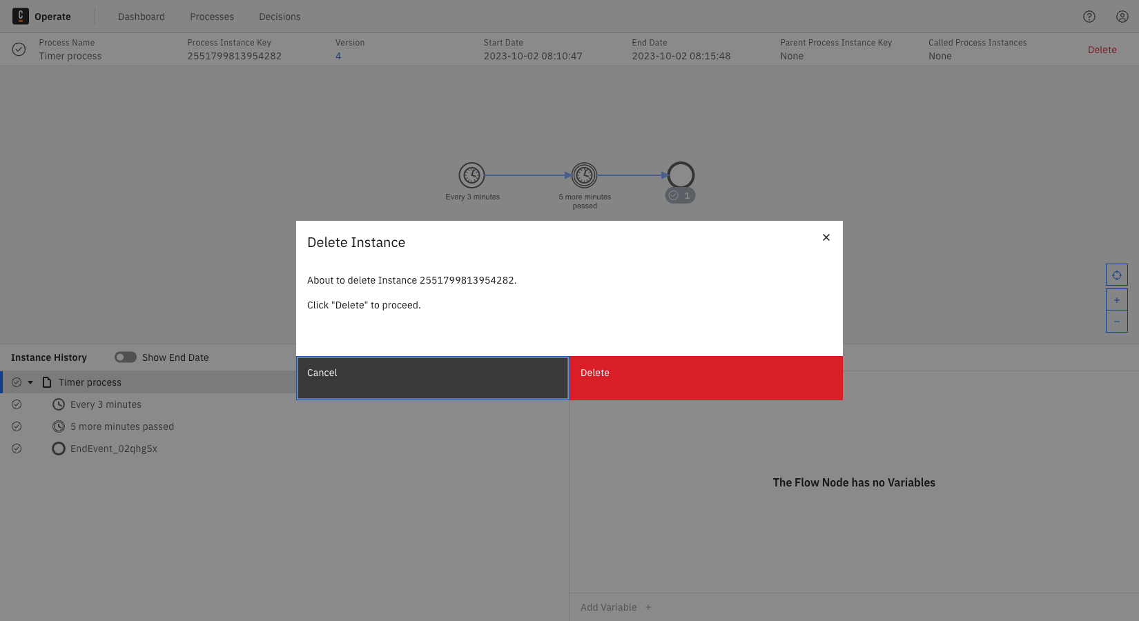Image resolution: width=1139 pixels, height=621 pixels.
Task: Click the completed count badge under end event
Action: 681,196
